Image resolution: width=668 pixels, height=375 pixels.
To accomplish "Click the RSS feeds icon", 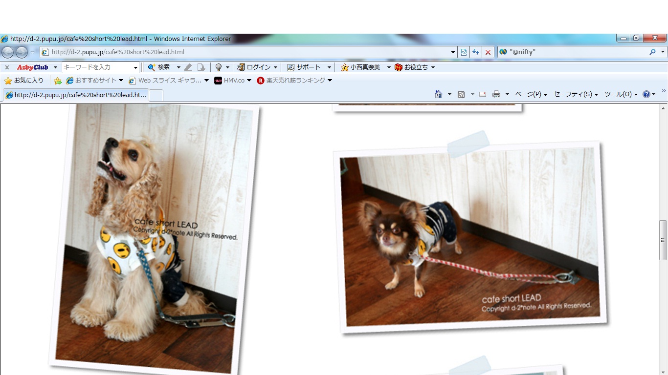I will 461,94.
